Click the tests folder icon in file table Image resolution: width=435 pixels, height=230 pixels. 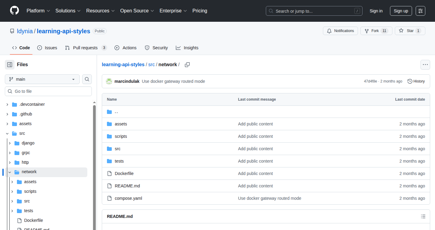[x=109, y=161]
